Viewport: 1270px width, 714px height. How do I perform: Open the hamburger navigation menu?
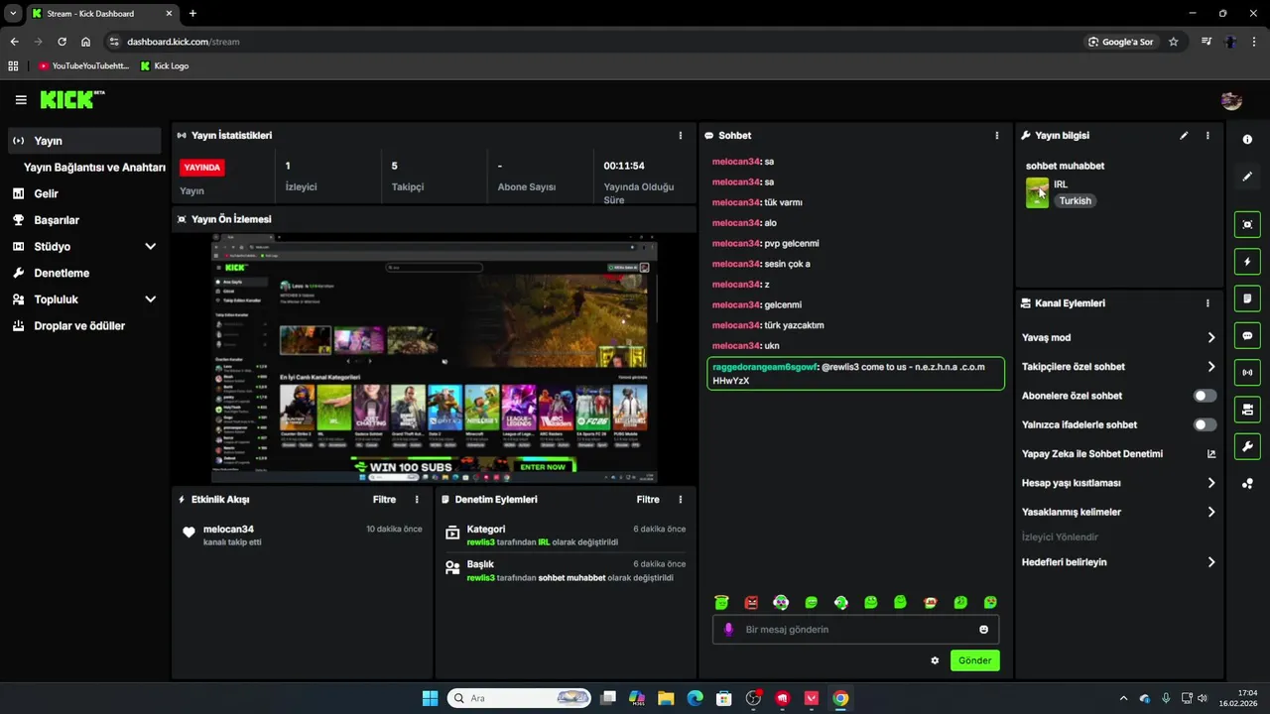(21, 100)
